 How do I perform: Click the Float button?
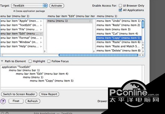pyautogui.click(x=16, y=101)
